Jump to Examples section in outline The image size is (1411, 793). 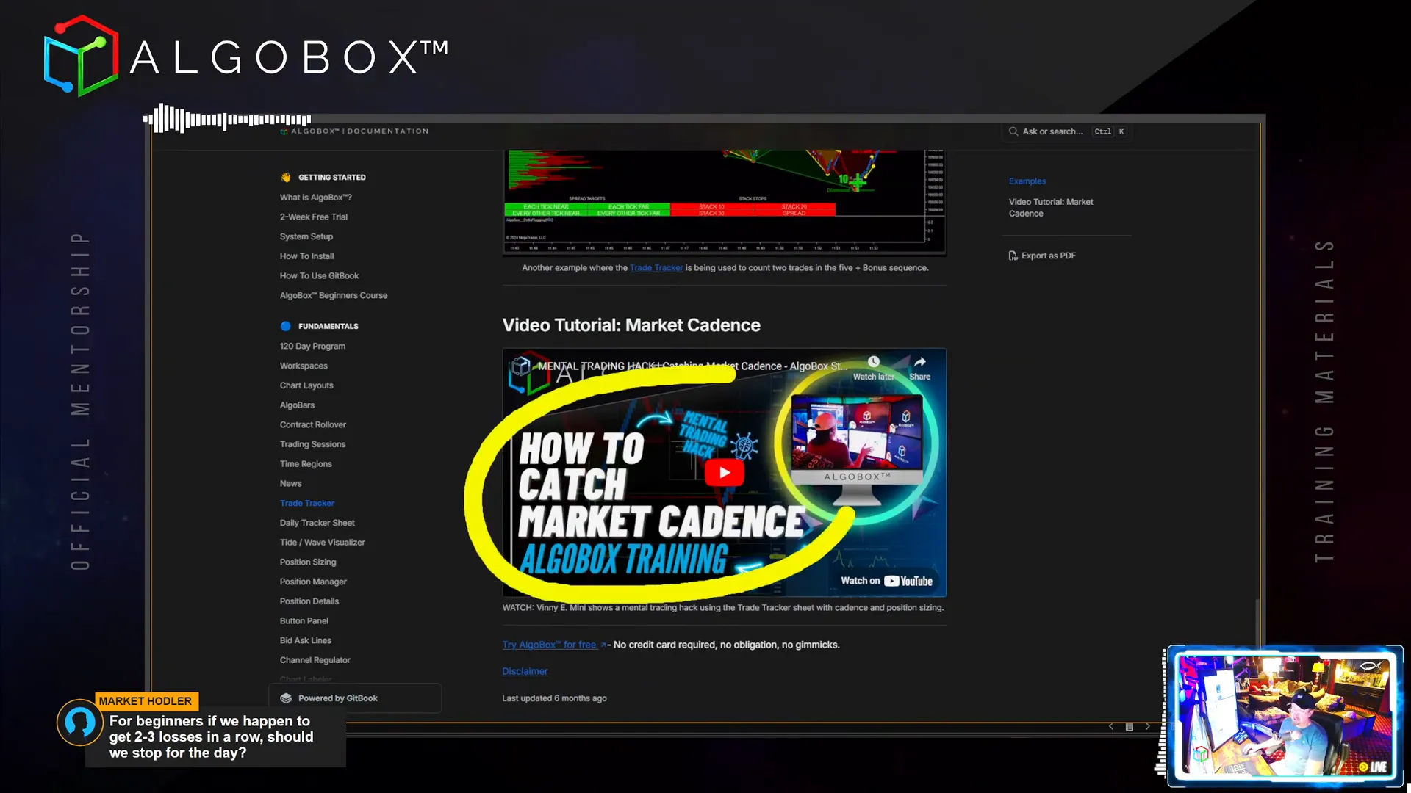tap(1027, 181)
